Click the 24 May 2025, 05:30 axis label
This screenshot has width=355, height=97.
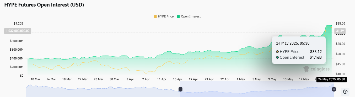click(x=332, y=79)
